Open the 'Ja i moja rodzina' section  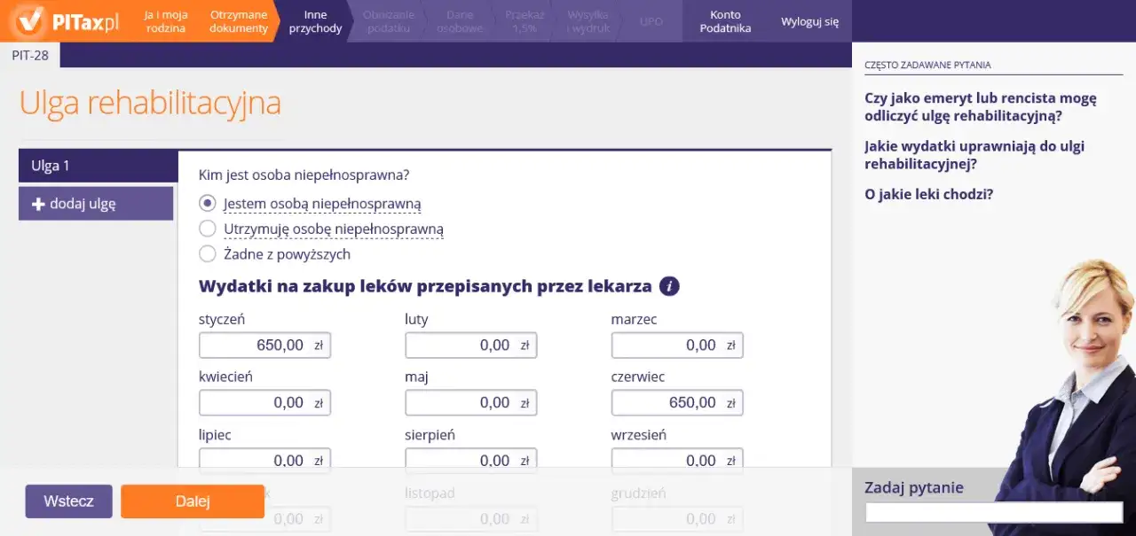[x=165, y=20]
